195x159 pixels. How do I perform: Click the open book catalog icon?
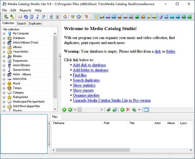click(x=20, y=17)
